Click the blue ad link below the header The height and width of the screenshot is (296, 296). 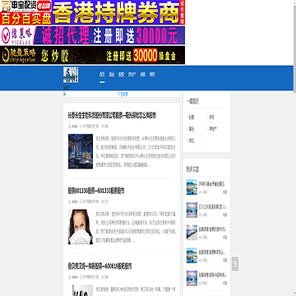pos(123,95)
